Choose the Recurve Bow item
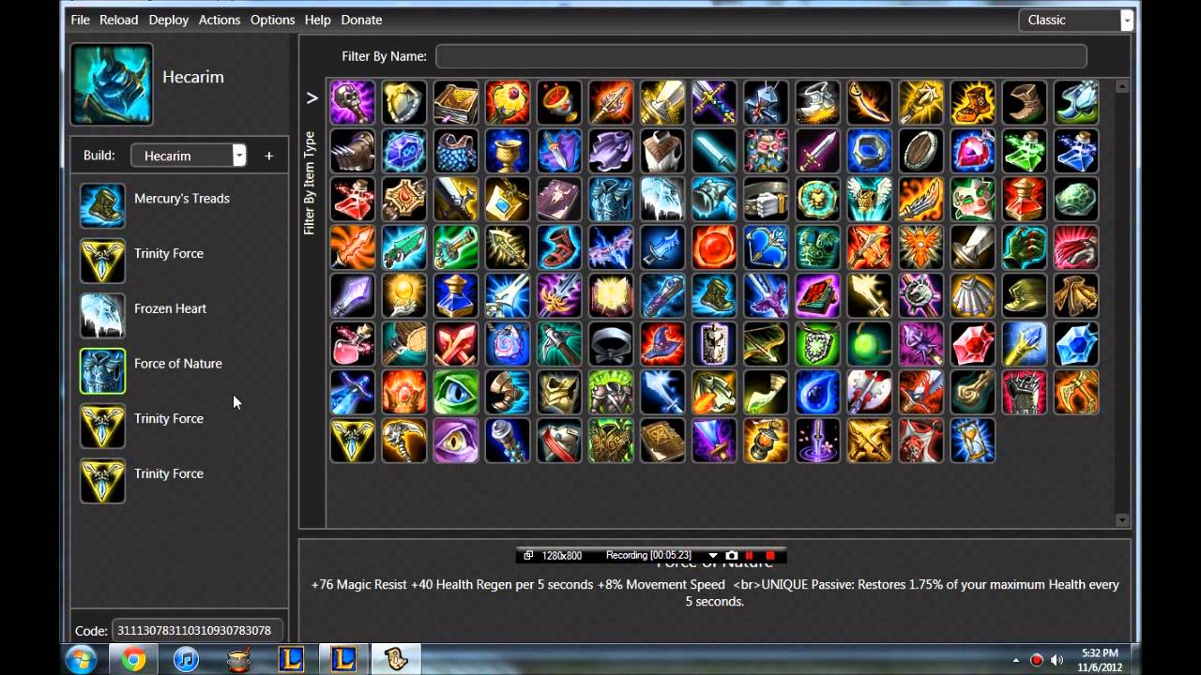Screen dimensions: 1201x675 point(766,344)
